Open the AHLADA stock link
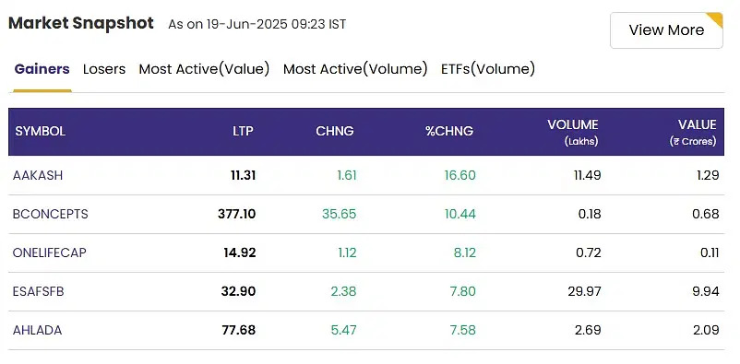 tap(37, 330)
